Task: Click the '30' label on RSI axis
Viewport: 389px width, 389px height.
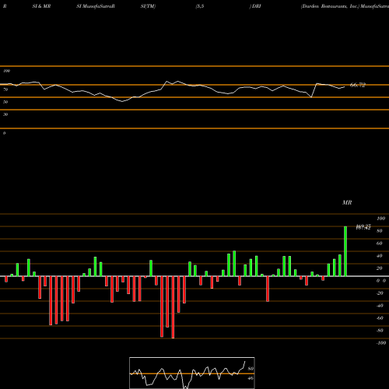Action: pyautogui.click(x=5, y=114)
